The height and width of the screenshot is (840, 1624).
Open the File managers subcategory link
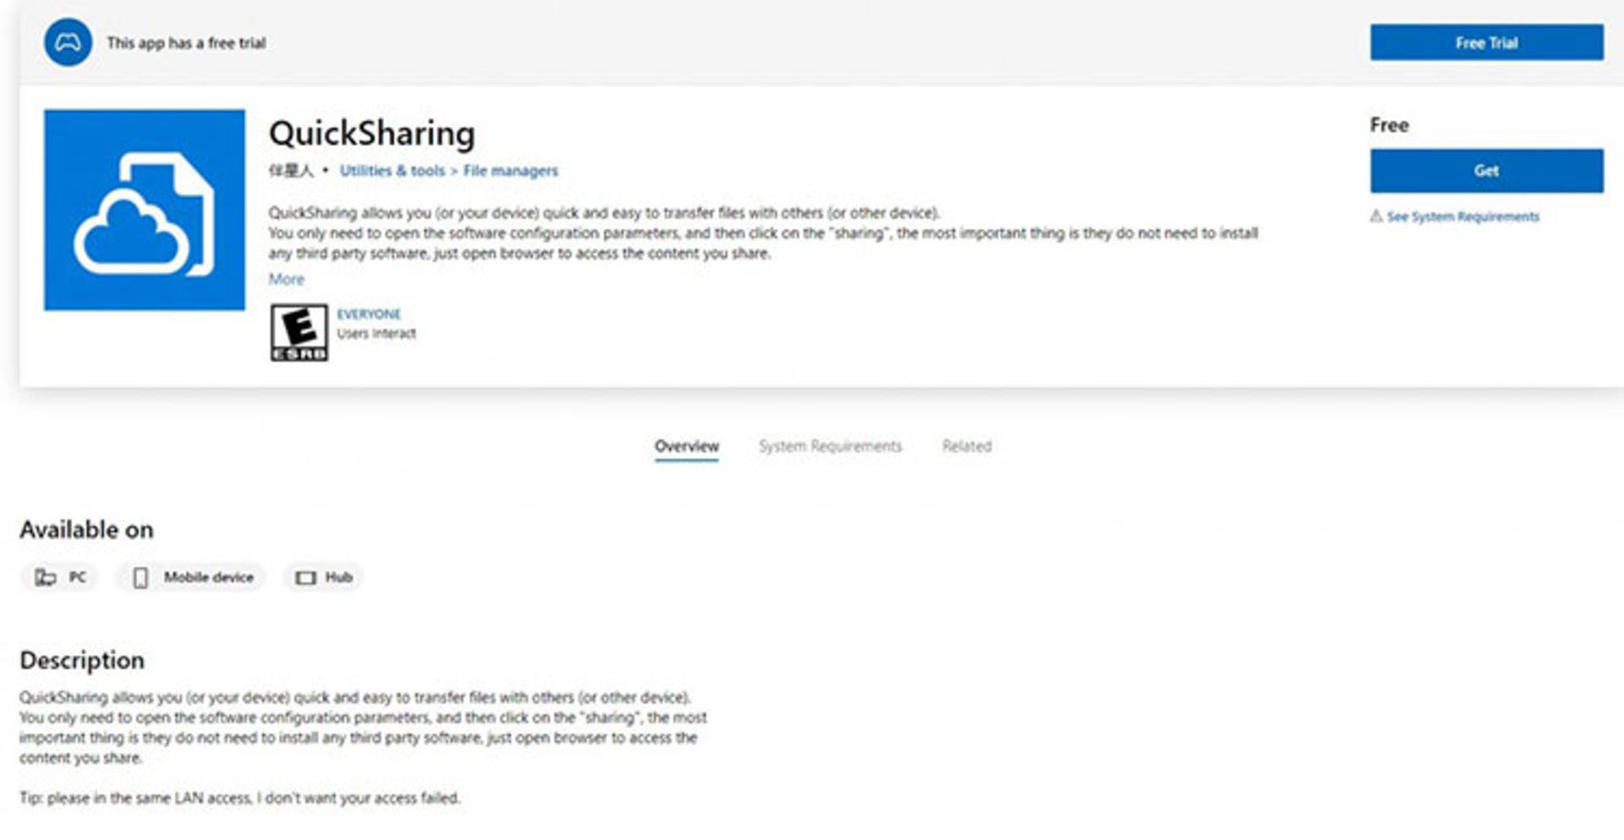510,171
